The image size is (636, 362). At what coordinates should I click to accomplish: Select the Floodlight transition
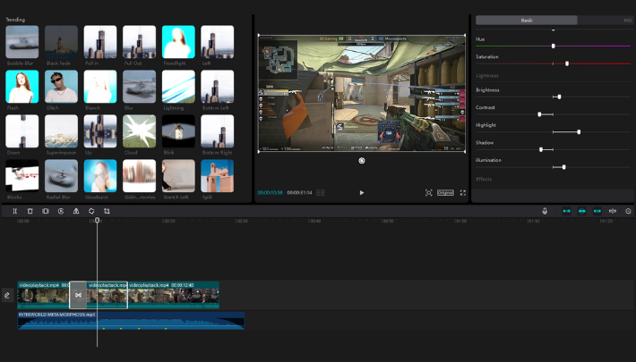coord(178,42)
